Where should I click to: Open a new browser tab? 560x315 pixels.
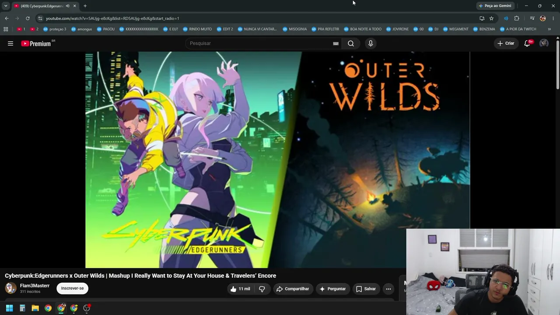(85, 6)
